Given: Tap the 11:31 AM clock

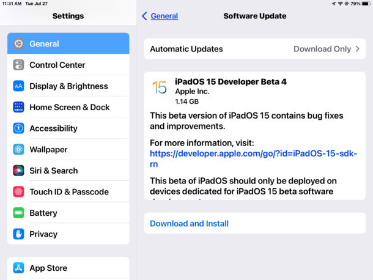Looking at the screenshot, I should 12,4.
